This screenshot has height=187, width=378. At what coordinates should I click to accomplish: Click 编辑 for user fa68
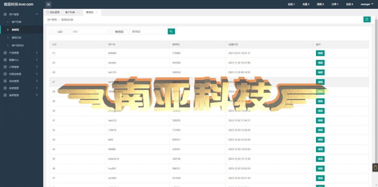pyautogui.click(x=320, y=140)
